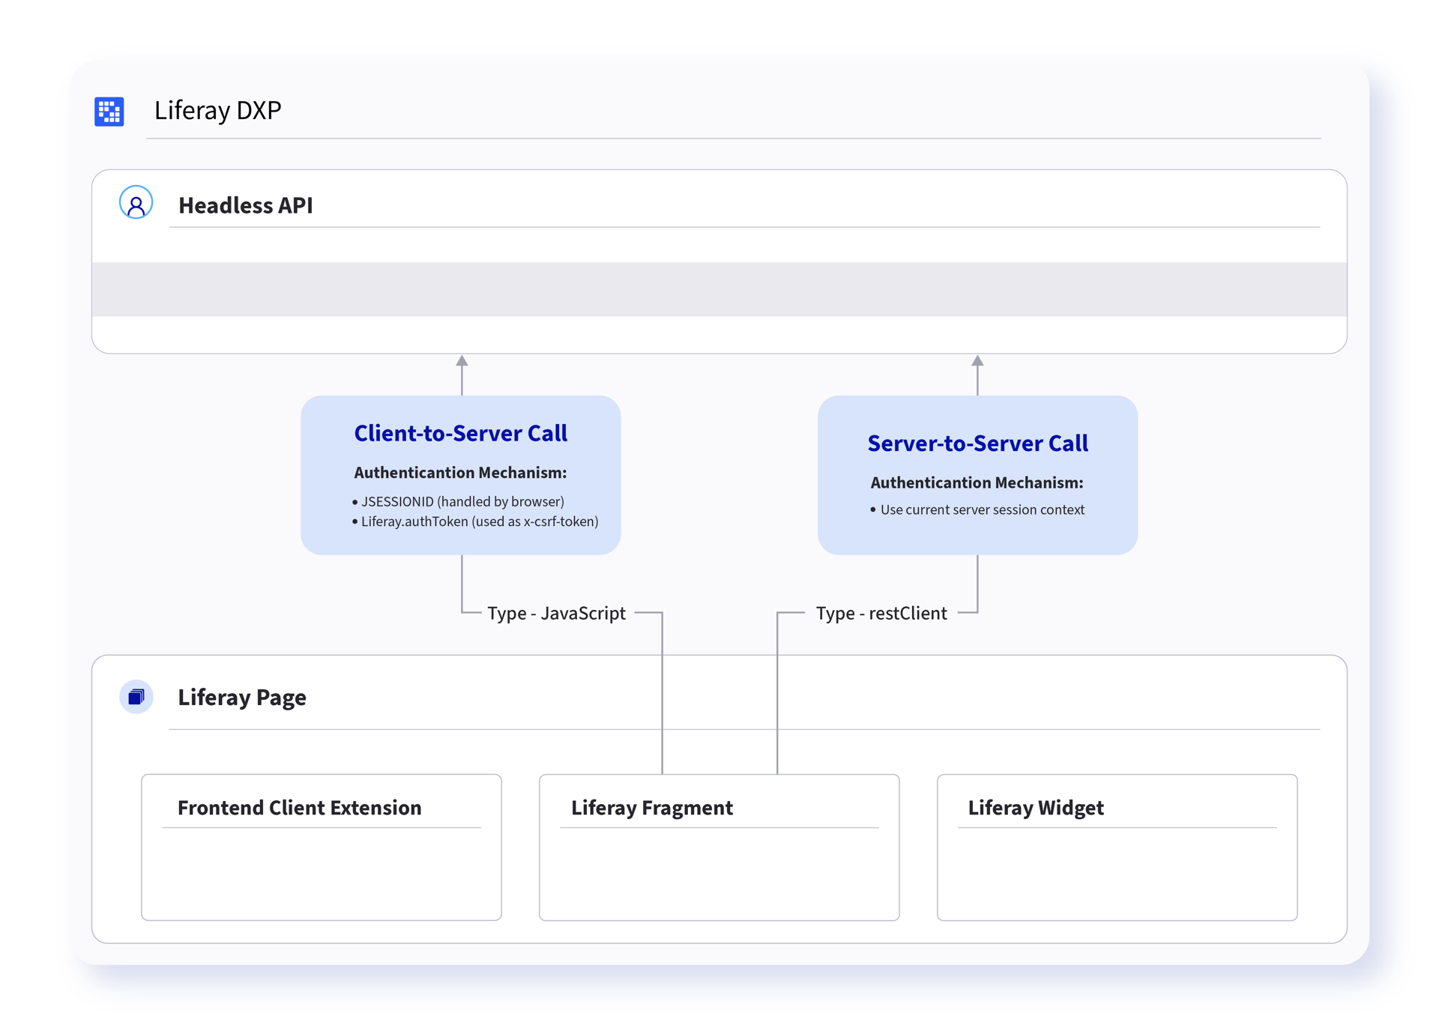
Task: Select the Liferay Widget card
Action: coord(1117,847)
